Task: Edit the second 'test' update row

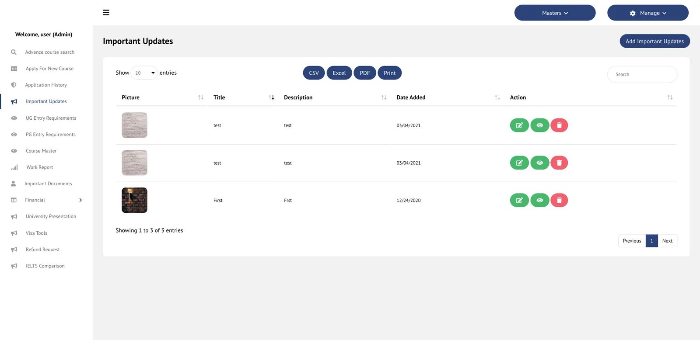Action: pos(519,163)
